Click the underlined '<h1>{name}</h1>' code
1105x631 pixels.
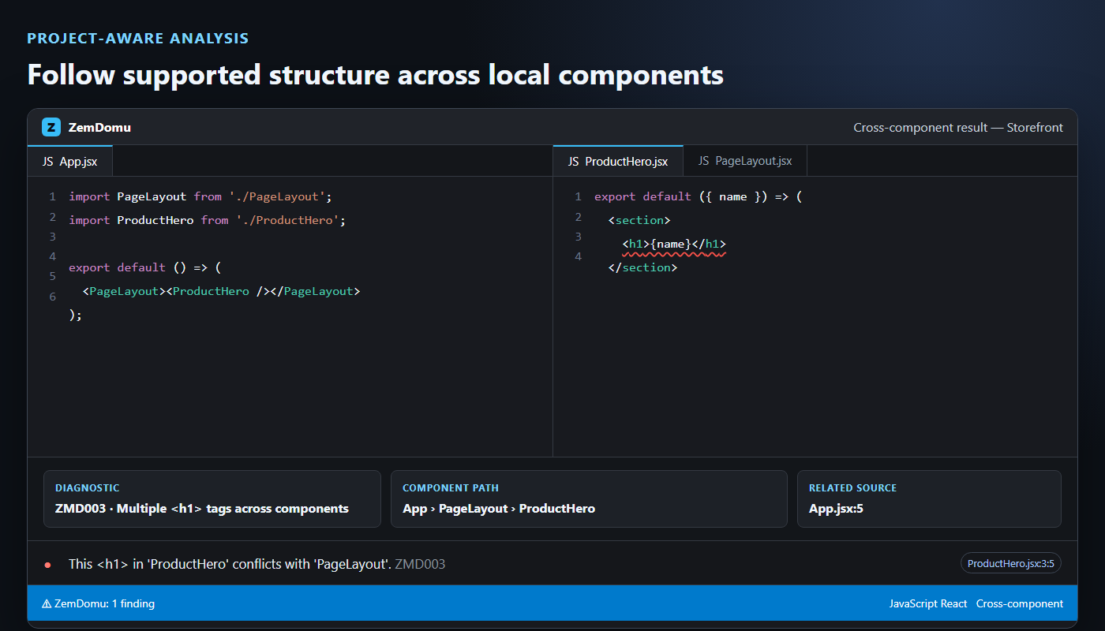pos(674,244)
